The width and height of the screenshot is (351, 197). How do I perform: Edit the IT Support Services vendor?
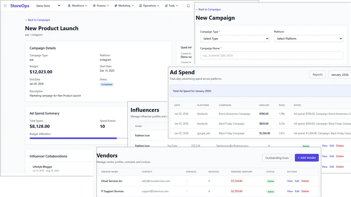pyautogui.click(x=297, y=191)
